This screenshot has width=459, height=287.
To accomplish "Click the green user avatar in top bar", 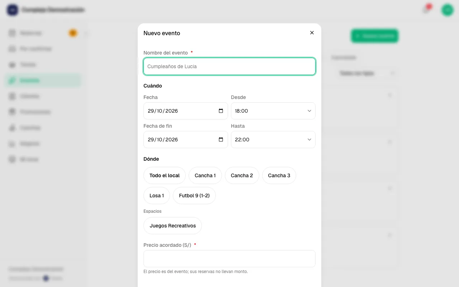I will click(447, 10).
